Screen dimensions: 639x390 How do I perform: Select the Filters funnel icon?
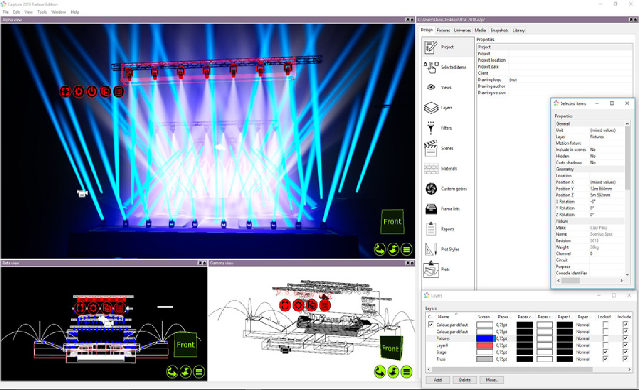coord(431,128)
